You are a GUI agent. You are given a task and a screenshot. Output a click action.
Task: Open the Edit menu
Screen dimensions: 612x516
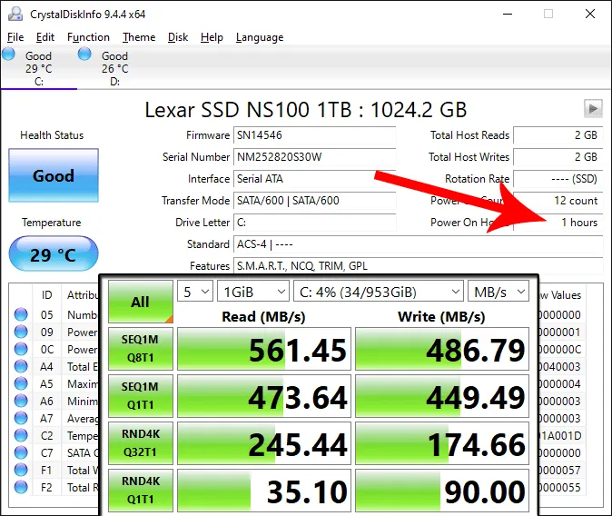[x=45, y=37]
